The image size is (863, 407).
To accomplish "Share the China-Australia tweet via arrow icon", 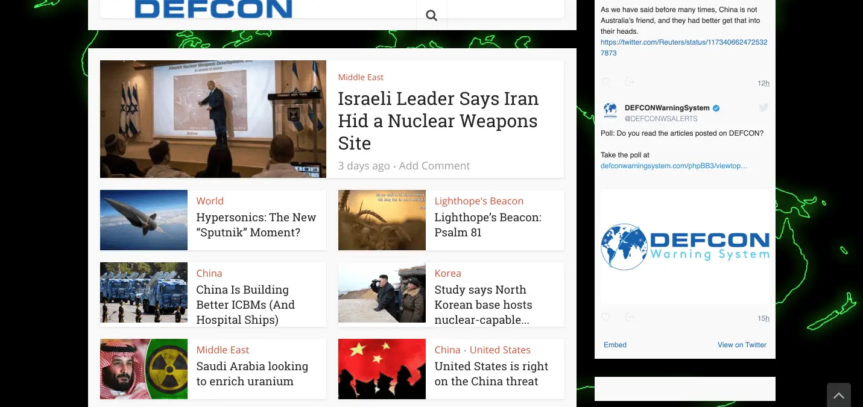I will [x=629, y=82].
